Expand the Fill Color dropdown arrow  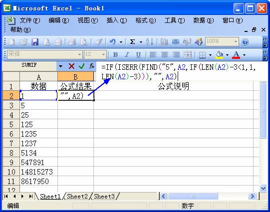[x=227, y=55]
